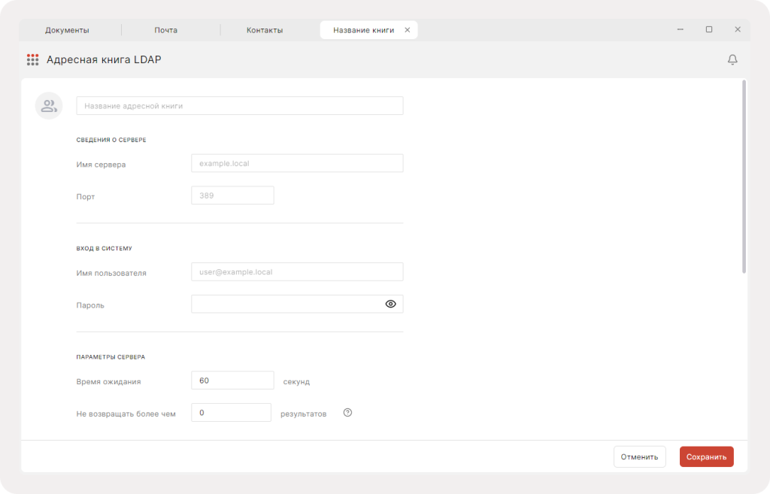Open the Контакты tab
Image resolution: width=770 pixels, height=494 pixels.
pos(265,30)
